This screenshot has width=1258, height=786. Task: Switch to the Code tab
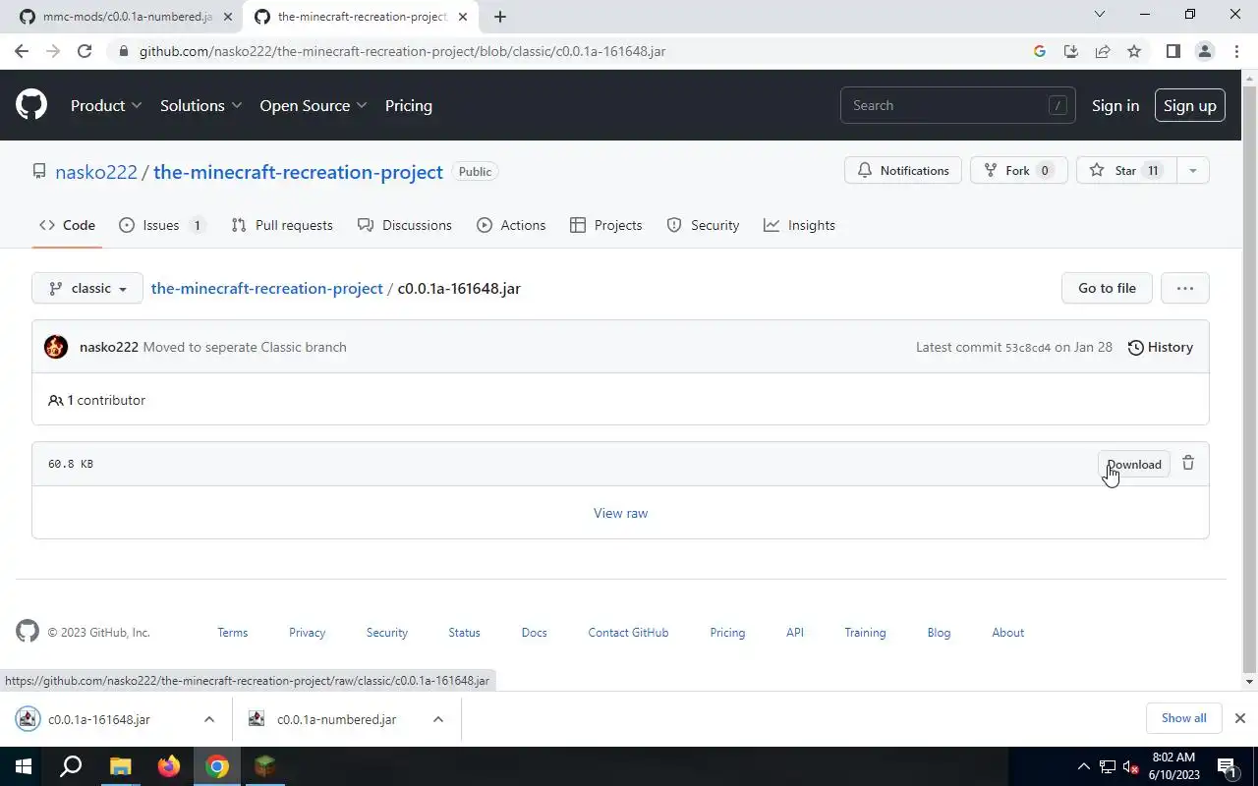tap(68, 225)
